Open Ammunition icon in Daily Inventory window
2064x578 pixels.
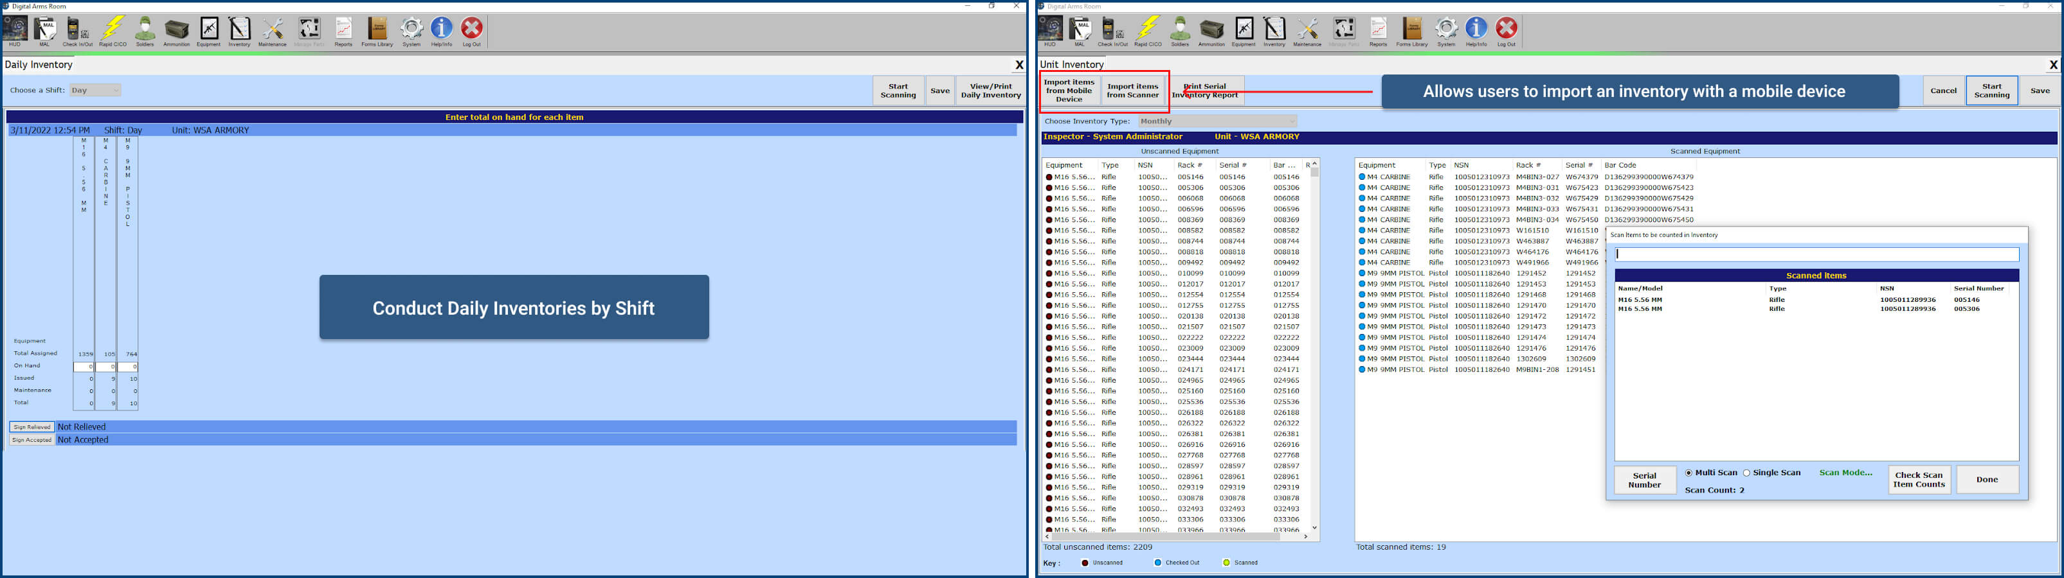point(176,30)
